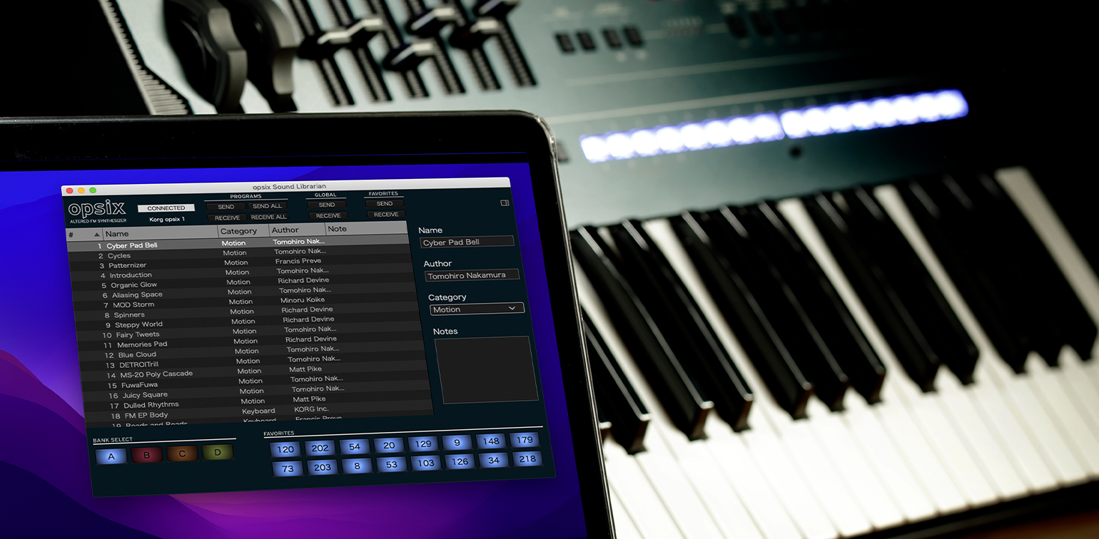The width and height of the screenshot is (1099, 539).
Task: Select favorite slot 126
Action: point(460,461)
